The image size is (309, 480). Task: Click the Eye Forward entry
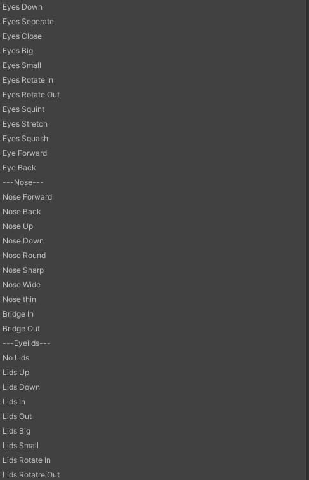coord(25,153)
